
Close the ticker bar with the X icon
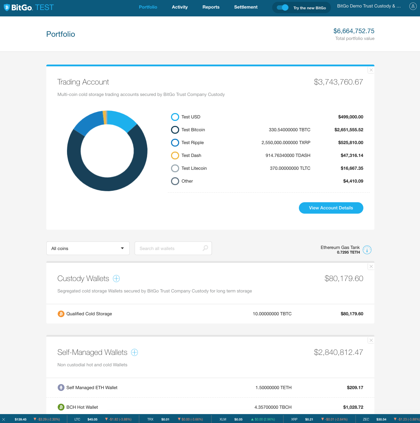pos(4,419)
